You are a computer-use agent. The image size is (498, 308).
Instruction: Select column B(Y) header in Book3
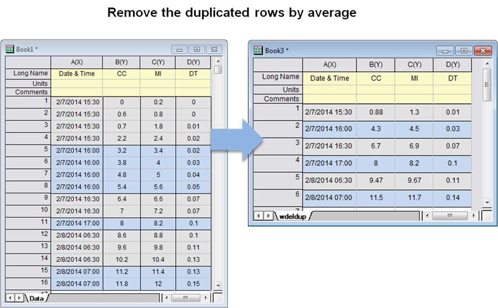click(376, 65)
